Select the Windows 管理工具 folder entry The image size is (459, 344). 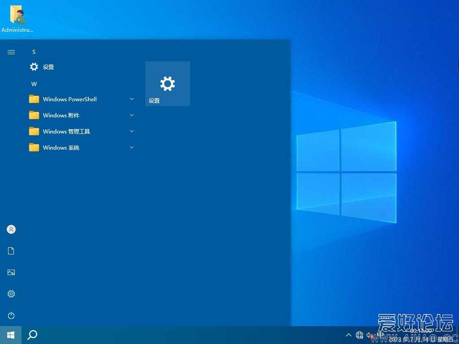coord(66,132)
